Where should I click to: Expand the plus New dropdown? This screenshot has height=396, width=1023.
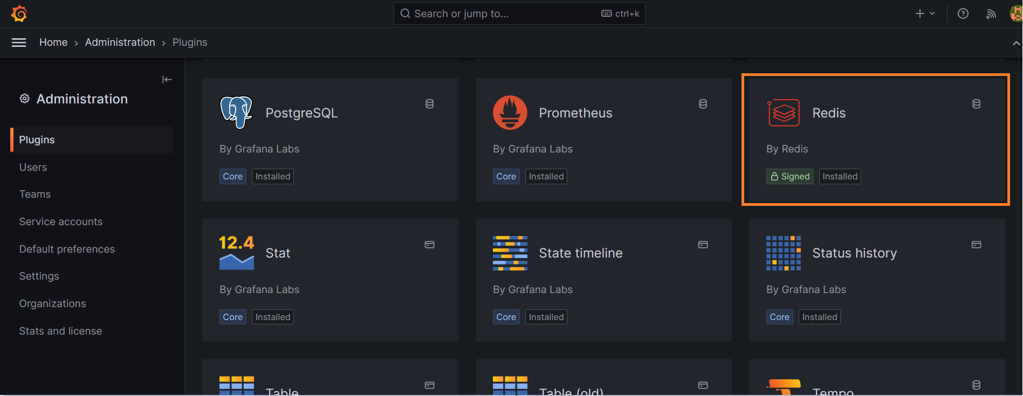[x=924, y=14]
